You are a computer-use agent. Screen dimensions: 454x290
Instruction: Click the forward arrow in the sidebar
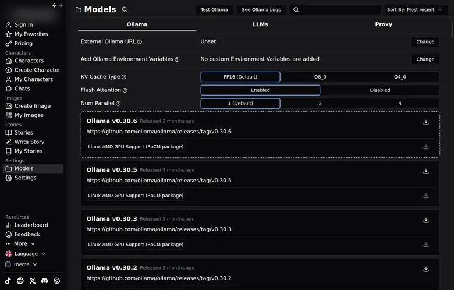pyautogui.click(x=61, y=5)
